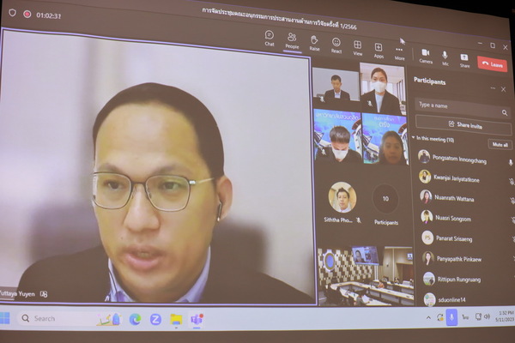
Task: Click the recording indicator icon
Action: point(27,14)
